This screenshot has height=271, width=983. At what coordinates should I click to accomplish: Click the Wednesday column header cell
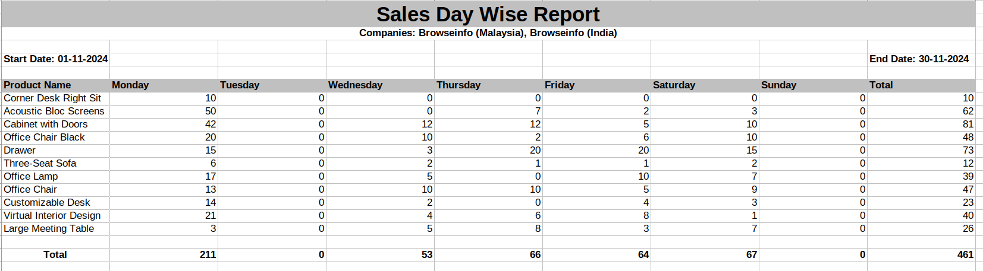coord(355,85)
